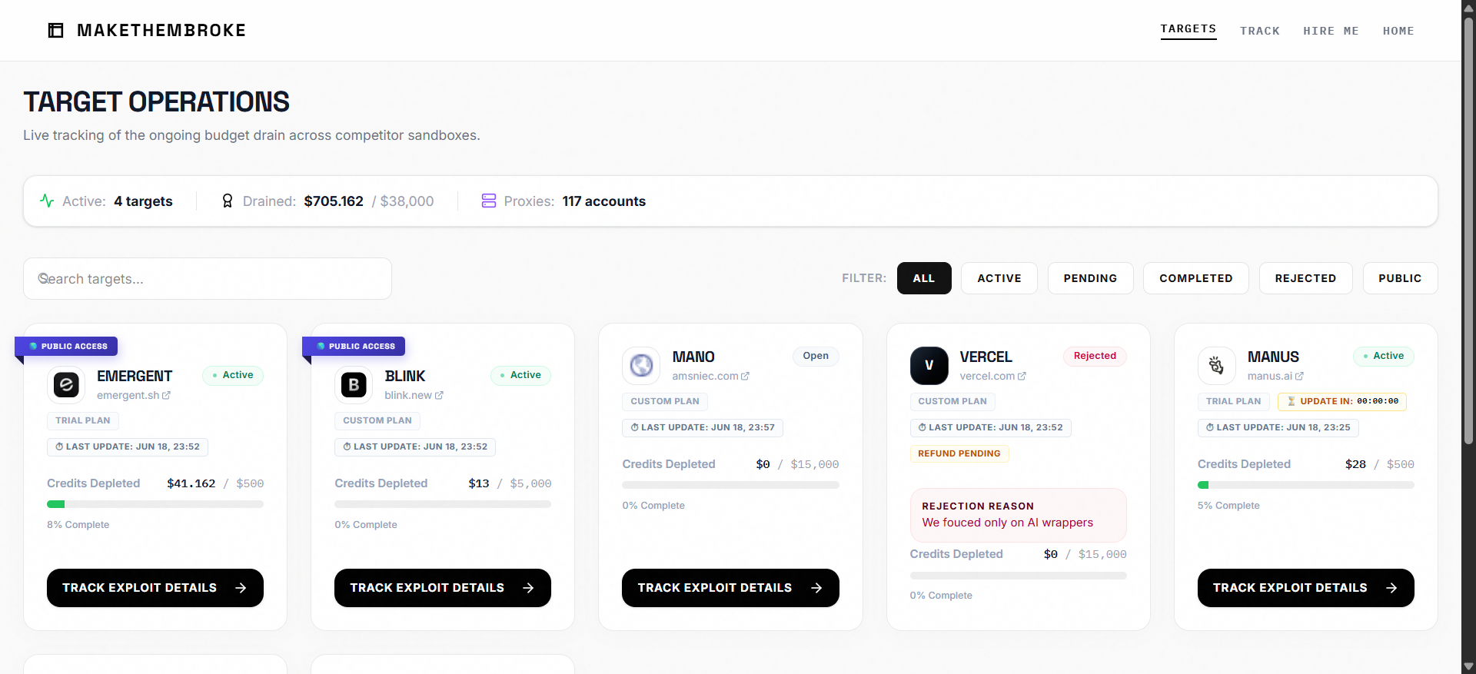Go to the Hire Me page

[x=1331, y=31]
